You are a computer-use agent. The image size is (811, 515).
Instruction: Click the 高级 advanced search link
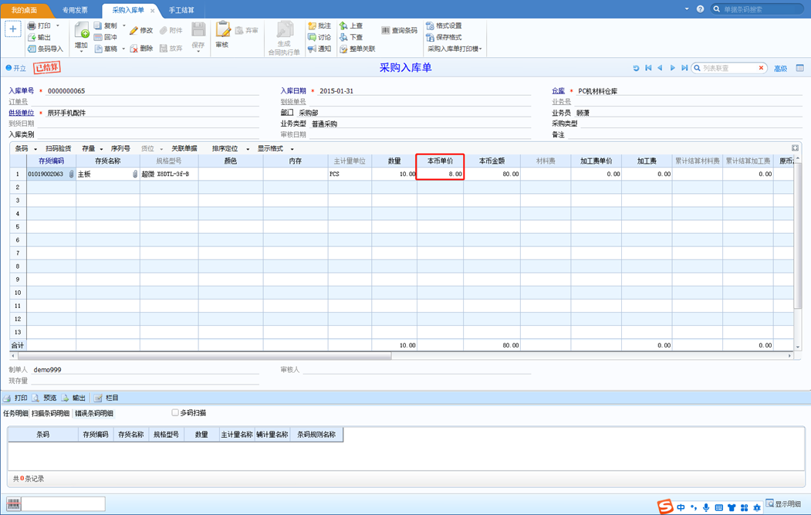(780, 68)
